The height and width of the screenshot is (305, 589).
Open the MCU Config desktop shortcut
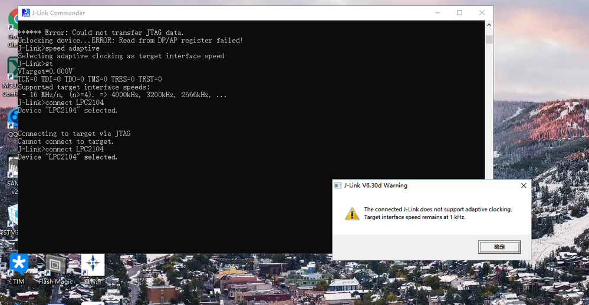11,77
